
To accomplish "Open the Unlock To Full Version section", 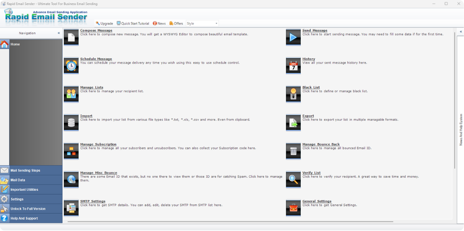I will 31,208.
